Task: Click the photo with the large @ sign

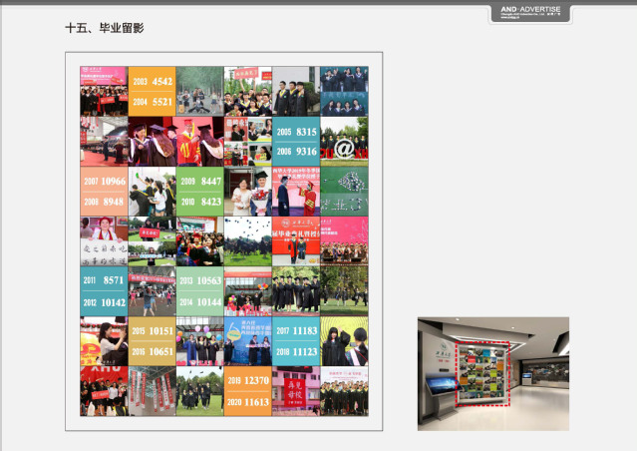Action: (344, 141)
